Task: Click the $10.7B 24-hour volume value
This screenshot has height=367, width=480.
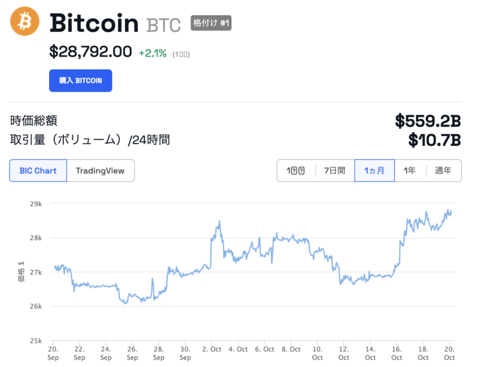Action: pyautogui.click(x=434, y=140)
